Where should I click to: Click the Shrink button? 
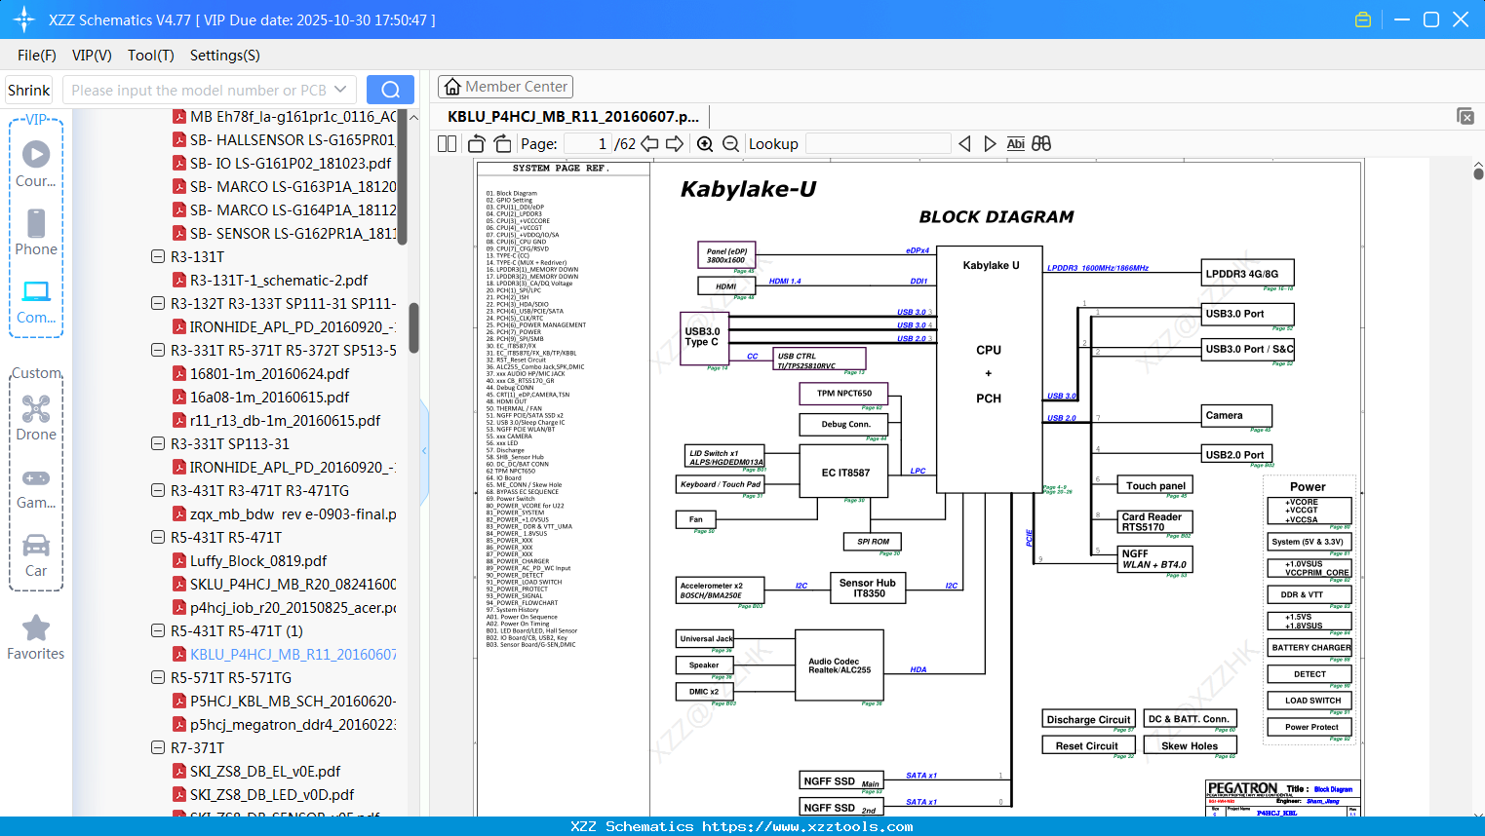click(x=29, y=90)
